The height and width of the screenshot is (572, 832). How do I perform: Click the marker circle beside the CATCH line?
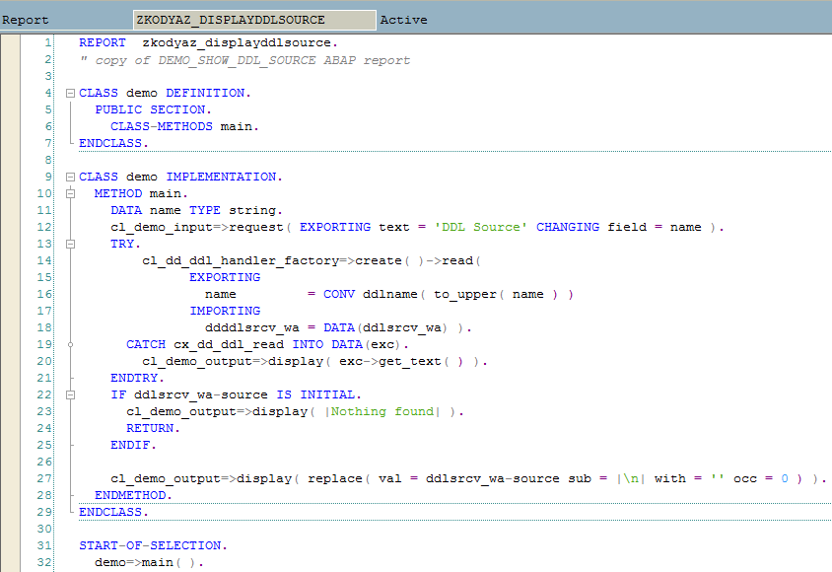[68, 344]
